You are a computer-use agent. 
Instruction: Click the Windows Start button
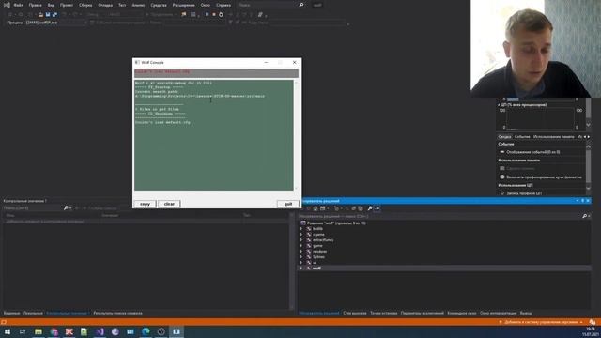[x=8, y=331]
